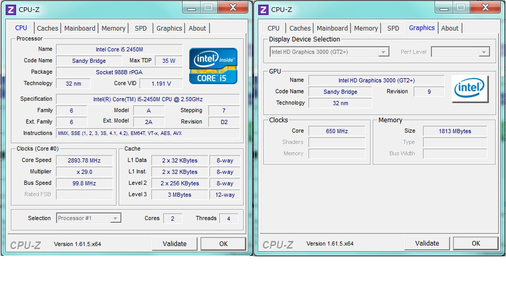The image size is (506, 285).
Task: Click the GPU Technology value 32 nm
Action: pyautogui.click(x=340, y=103)
